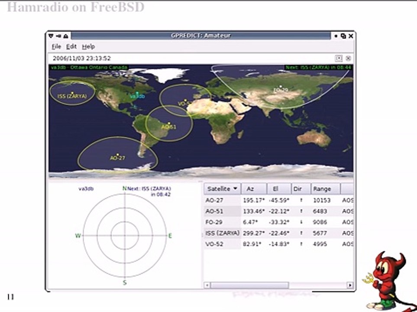417x312 pixels.
Task: Select the ISS (ZARYA) satellite on the map
Action: pyautogui.click(x=72, y=93)
